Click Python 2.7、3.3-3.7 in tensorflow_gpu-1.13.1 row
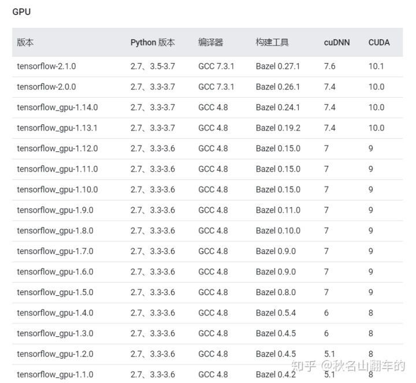Viewport: 416px width, 383px height. [153, 128]
